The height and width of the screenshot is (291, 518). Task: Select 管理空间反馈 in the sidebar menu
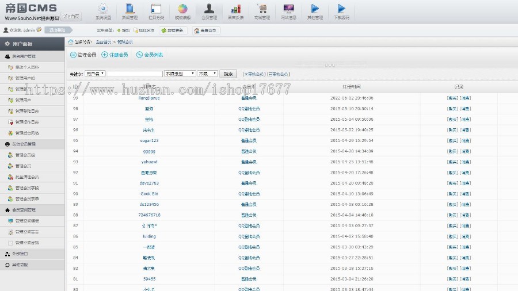pyautogui.click(x=27, y=243)
